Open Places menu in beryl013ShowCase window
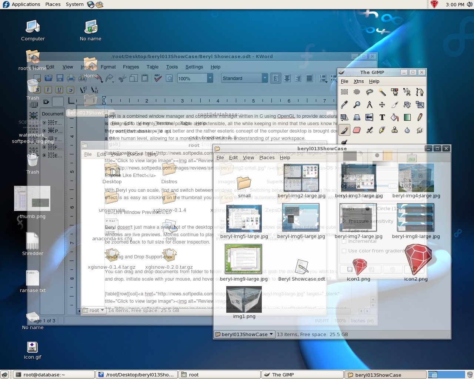The image size is (474, 379). click(267, 157)
